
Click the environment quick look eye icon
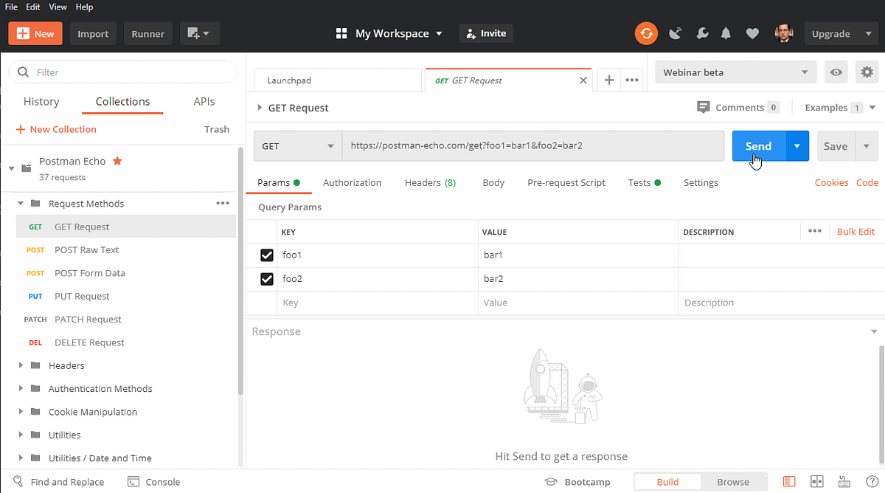pyautogui.click(x=837, y=72)
